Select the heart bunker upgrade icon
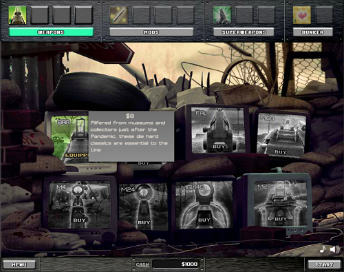This screenshot has width=344, height=272. click(x=302, y=15)
